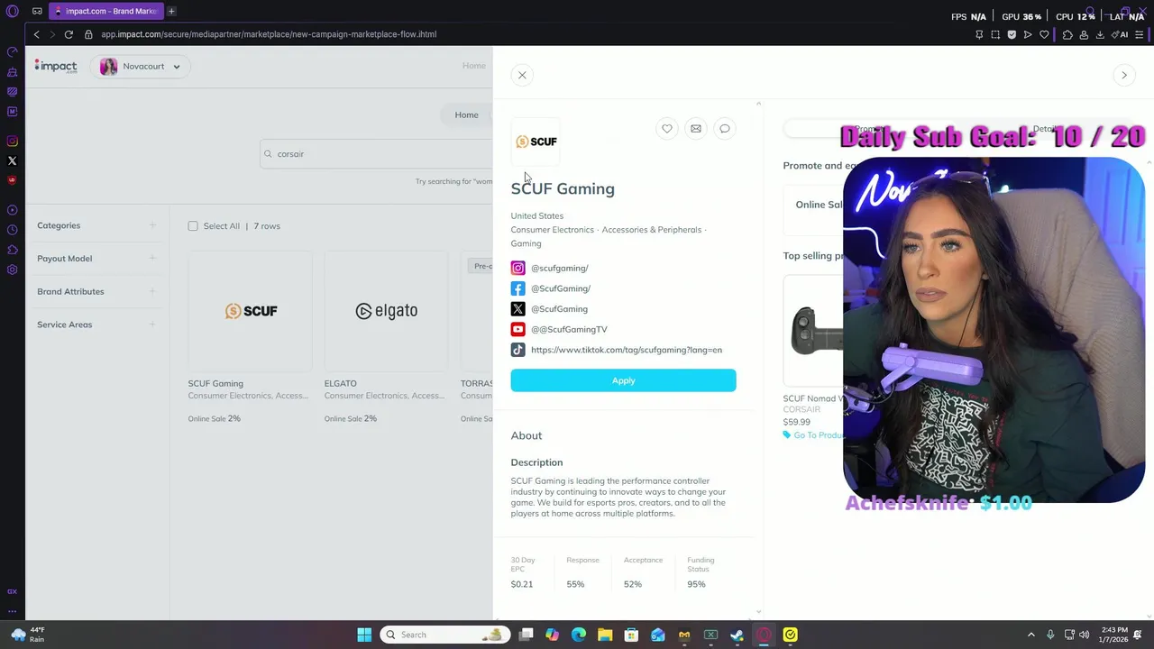Go back in browser history
The image size is (1154, 649).
(x=36, y=34)
